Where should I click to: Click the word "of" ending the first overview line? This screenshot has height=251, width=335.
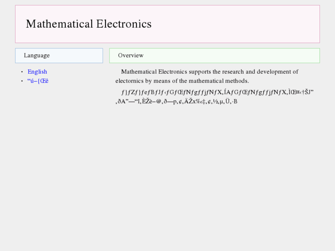click(295, 71)
